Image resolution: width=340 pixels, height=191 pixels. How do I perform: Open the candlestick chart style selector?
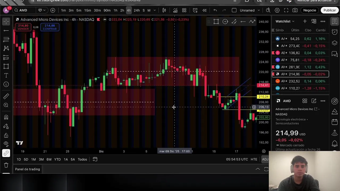coord(164,10)
